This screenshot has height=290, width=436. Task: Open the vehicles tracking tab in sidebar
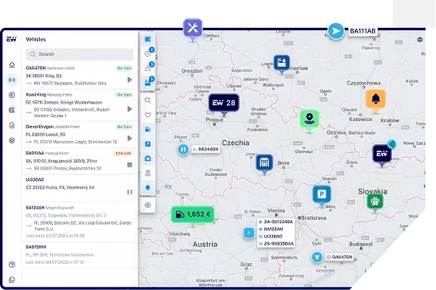tap(12, 80)
